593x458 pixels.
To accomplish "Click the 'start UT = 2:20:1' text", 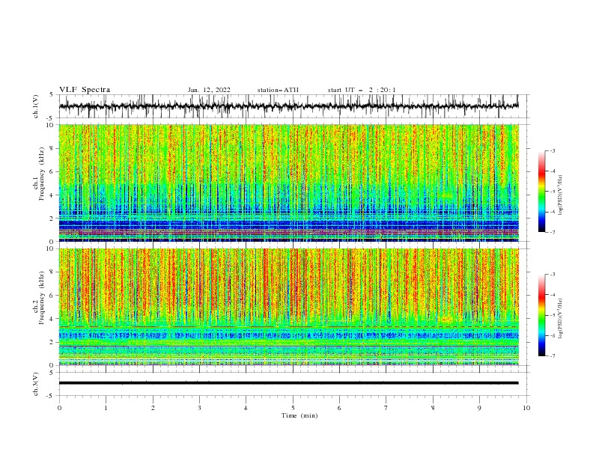I will coord(362,90).
